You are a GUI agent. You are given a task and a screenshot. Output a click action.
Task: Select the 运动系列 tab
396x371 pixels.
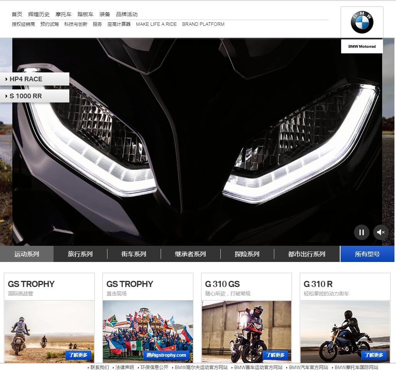coord(27,254)
